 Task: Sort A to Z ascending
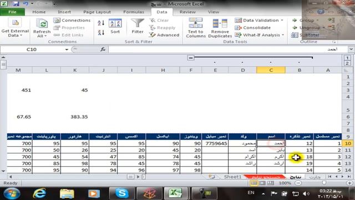point(101,23)
